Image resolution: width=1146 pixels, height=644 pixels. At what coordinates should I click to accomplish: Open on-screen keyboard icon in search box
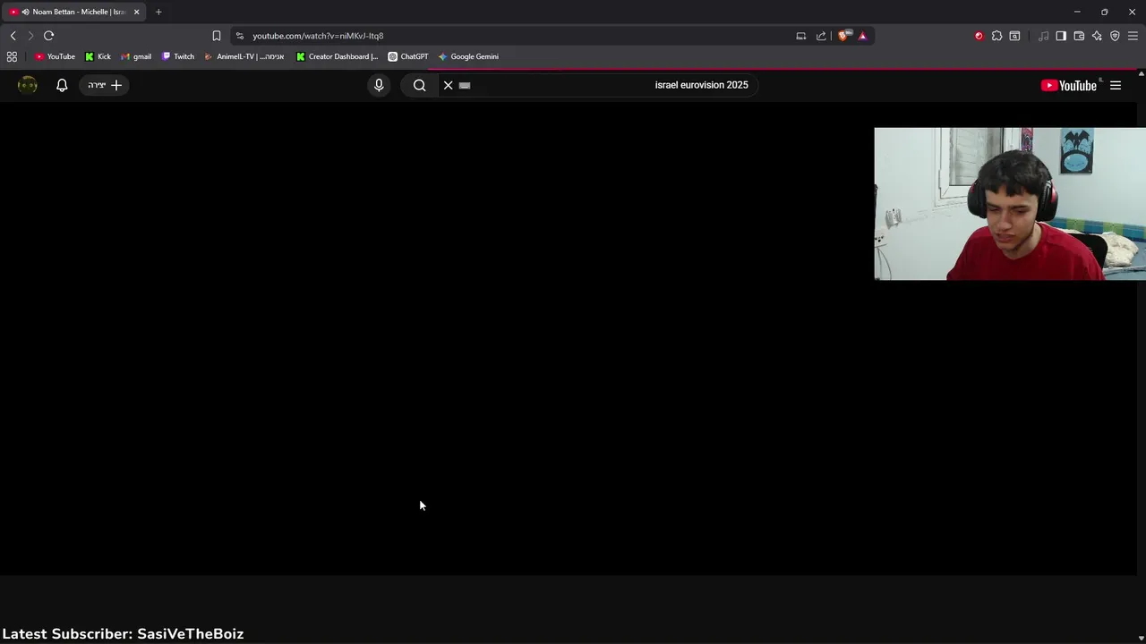pyautogui.click(x=465, y=85)
